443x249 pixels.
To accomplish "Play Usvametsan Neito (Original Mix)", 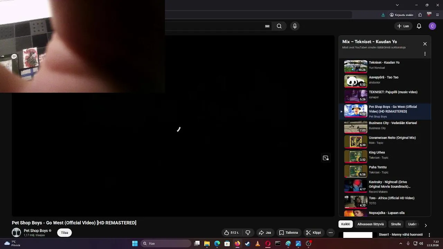I will pos(385,141).
